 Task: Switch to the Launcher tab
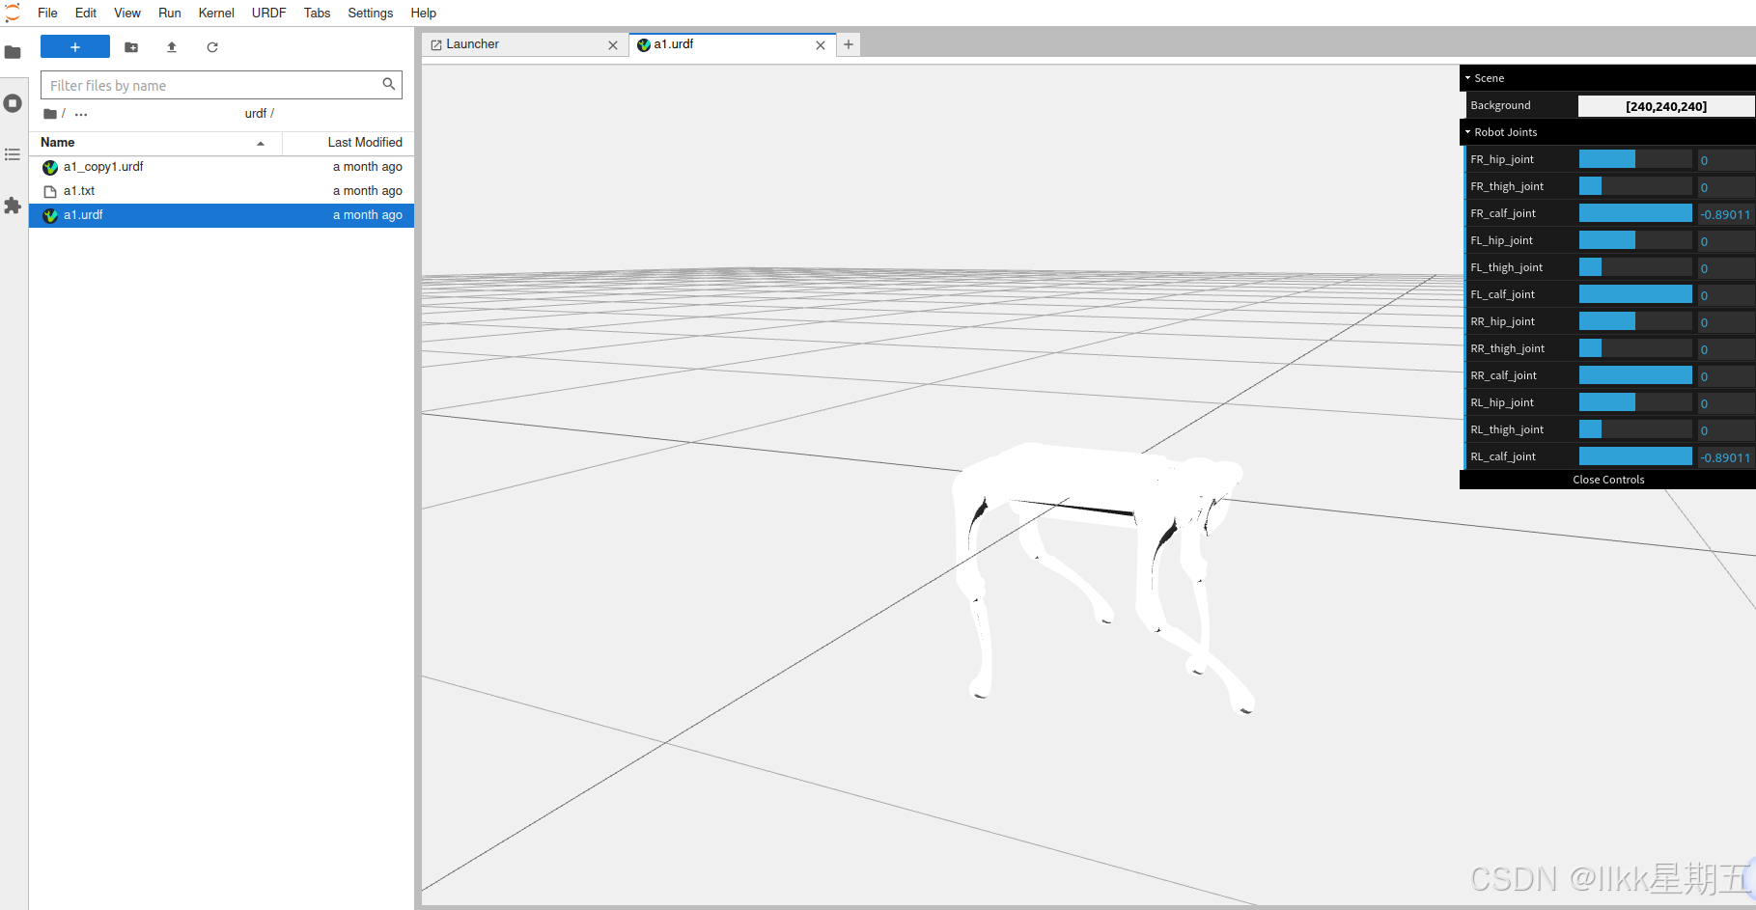pyautogui.click(x=525, y=44)
